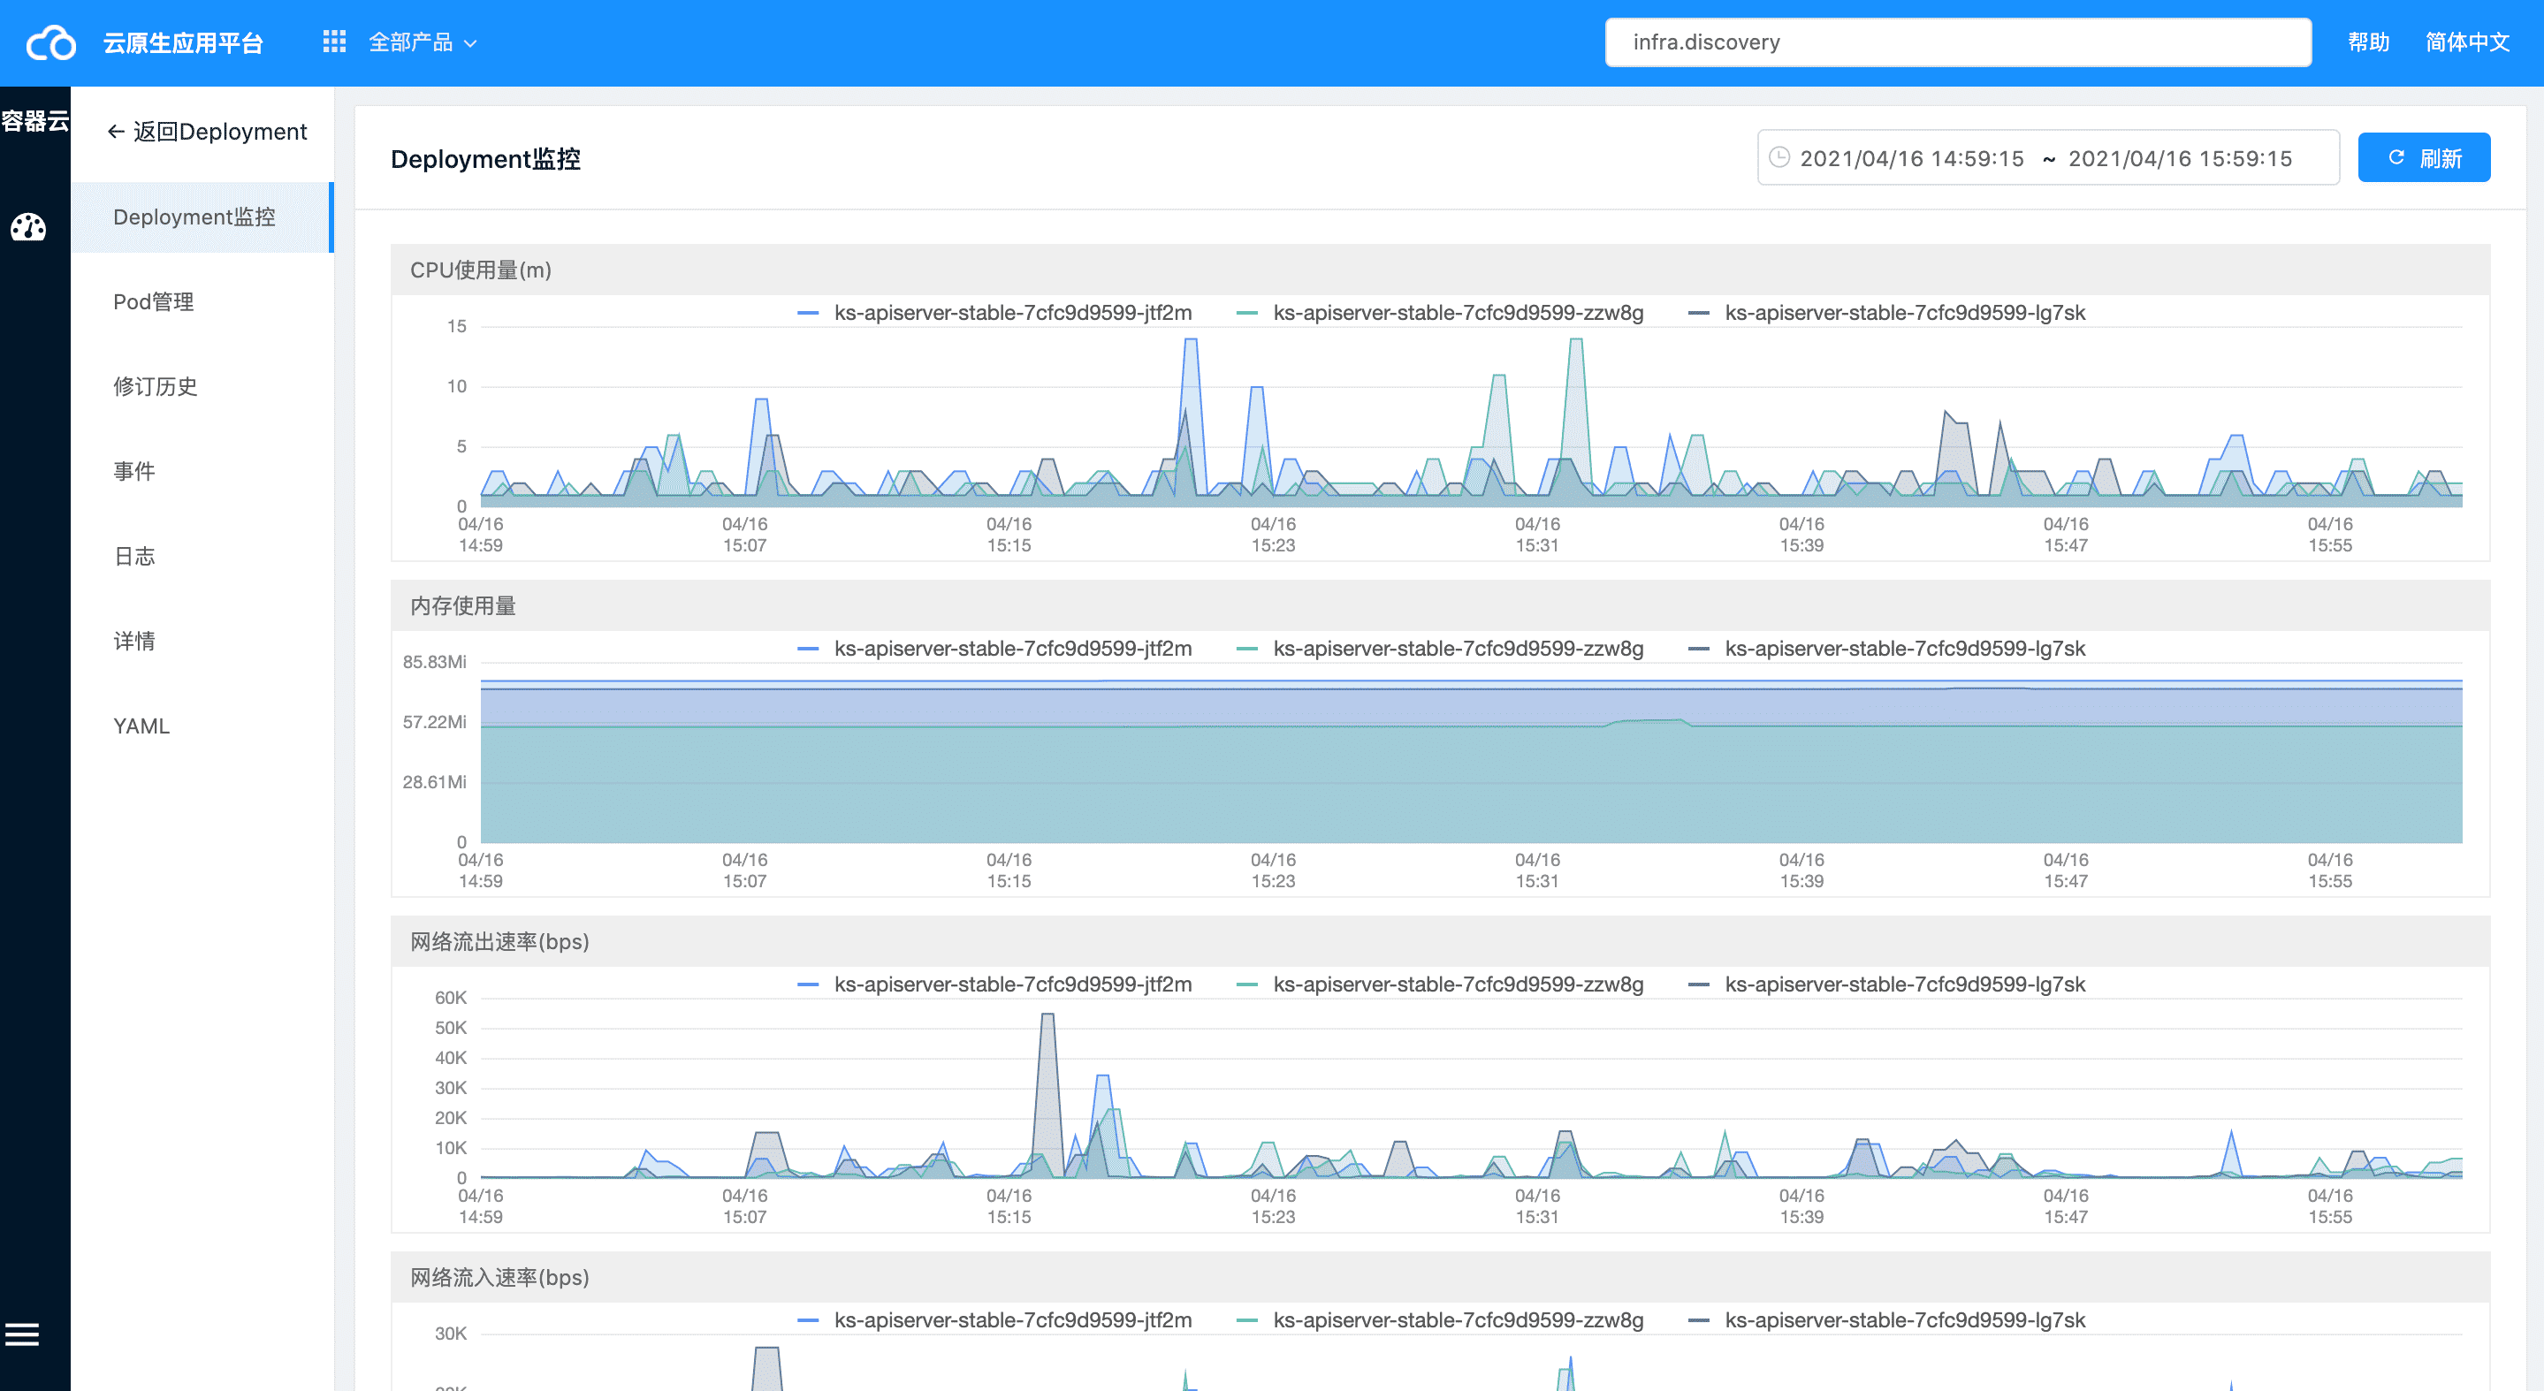Set the end time 2021/04/16 15:59:15
This screenshot has width=2544, height=1391.
2180,159
